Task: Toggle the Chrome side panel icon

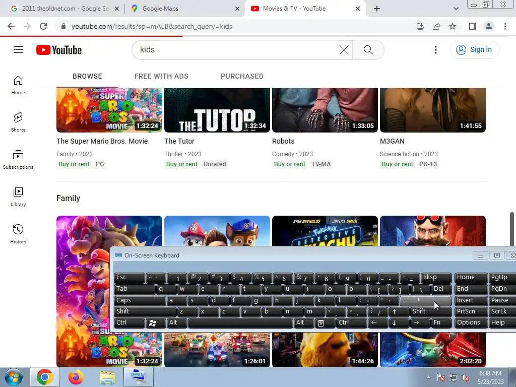Action: [x=473, y=26]
